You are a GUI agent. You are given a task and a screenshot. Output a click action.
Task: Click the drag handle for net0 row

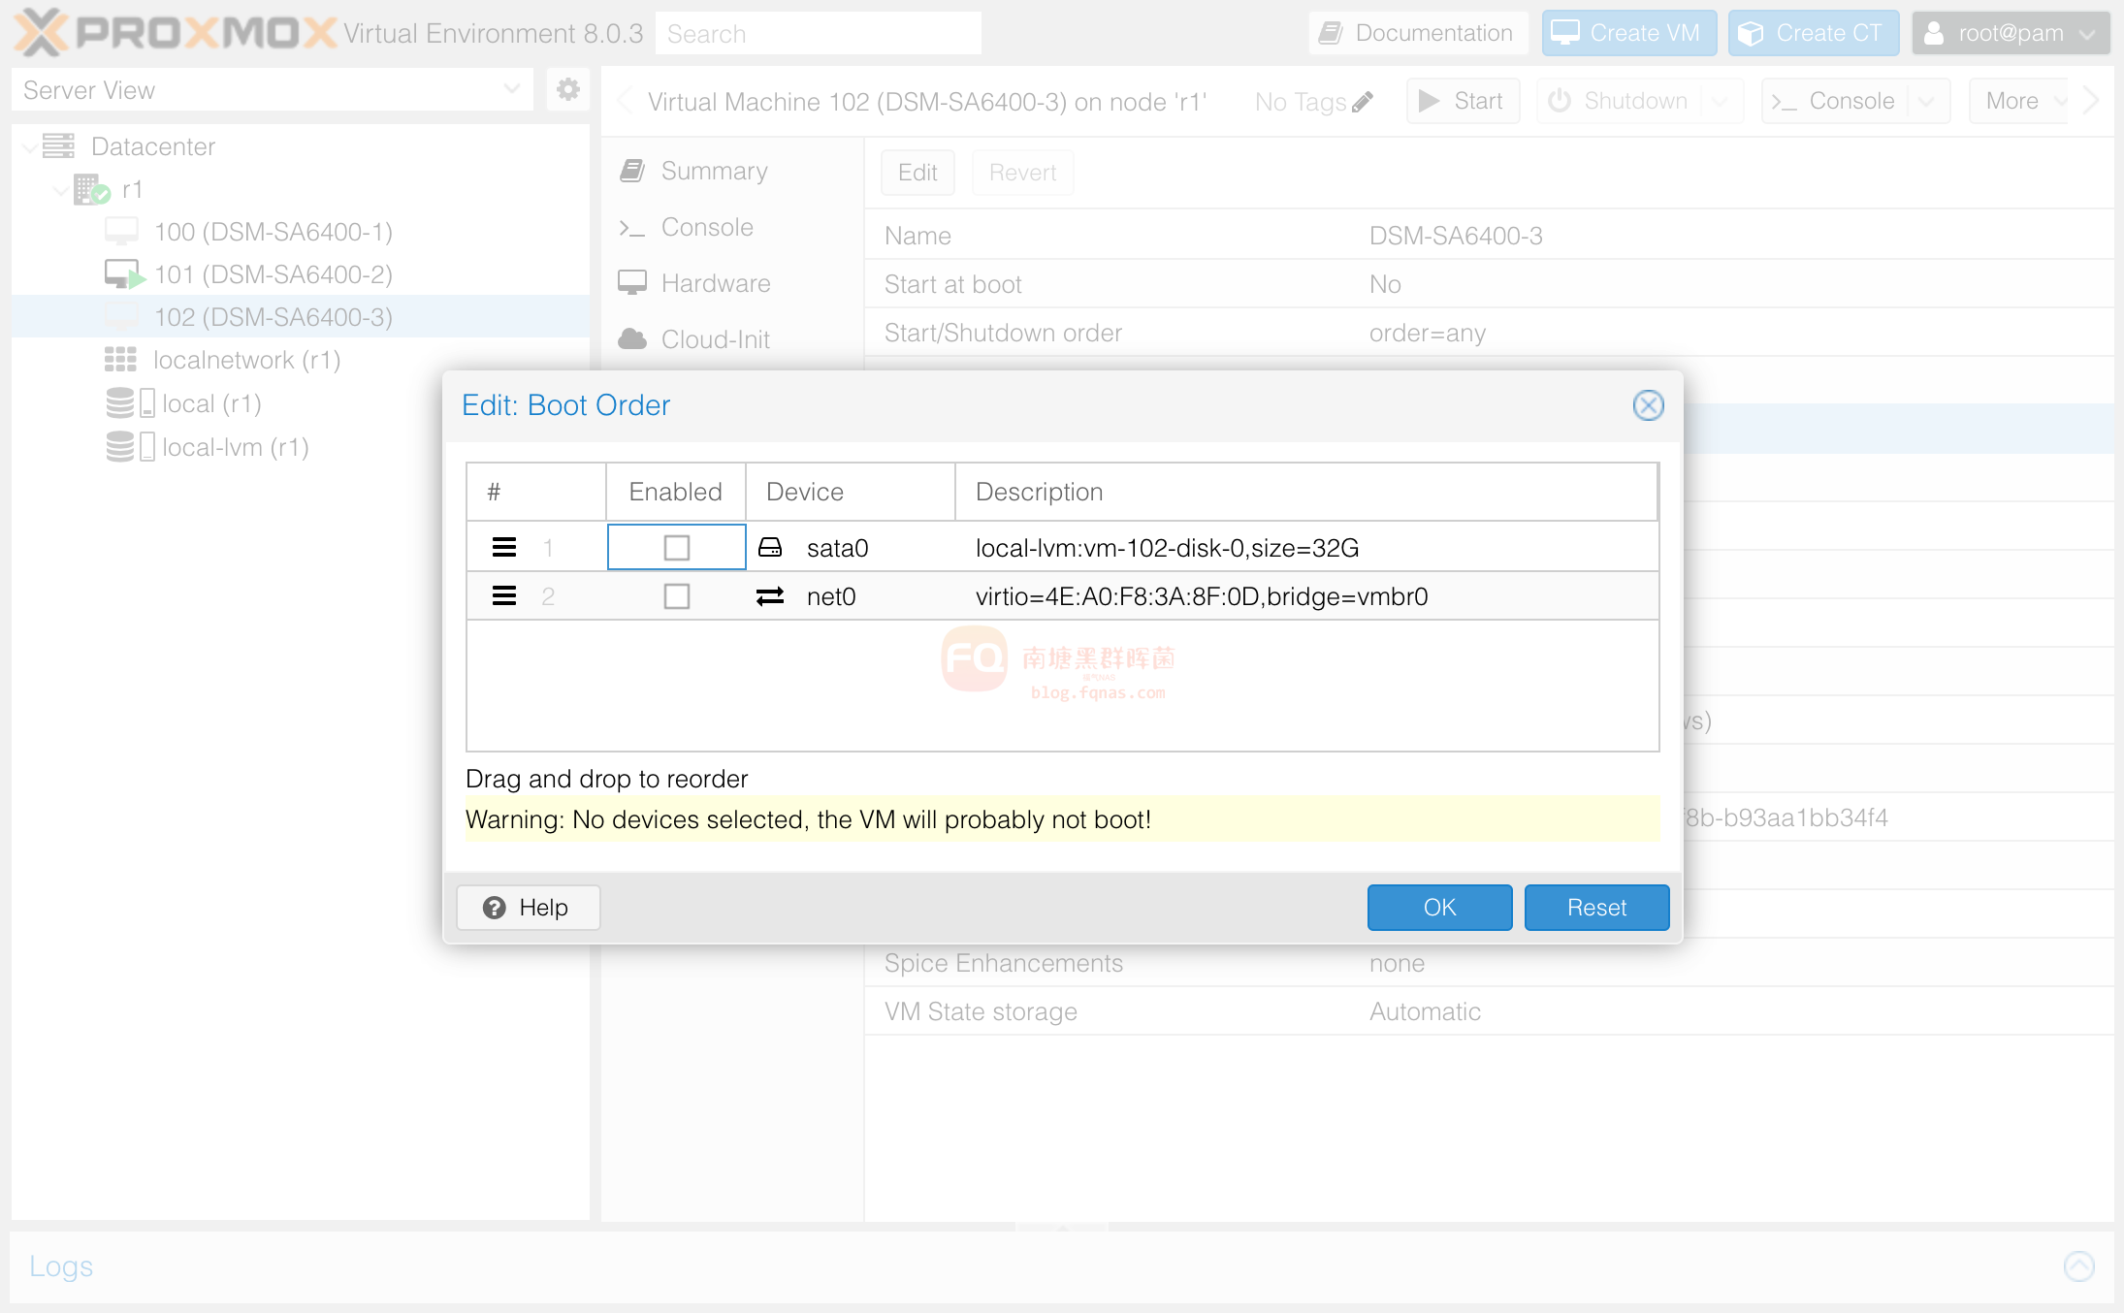(x=504, y=595)
